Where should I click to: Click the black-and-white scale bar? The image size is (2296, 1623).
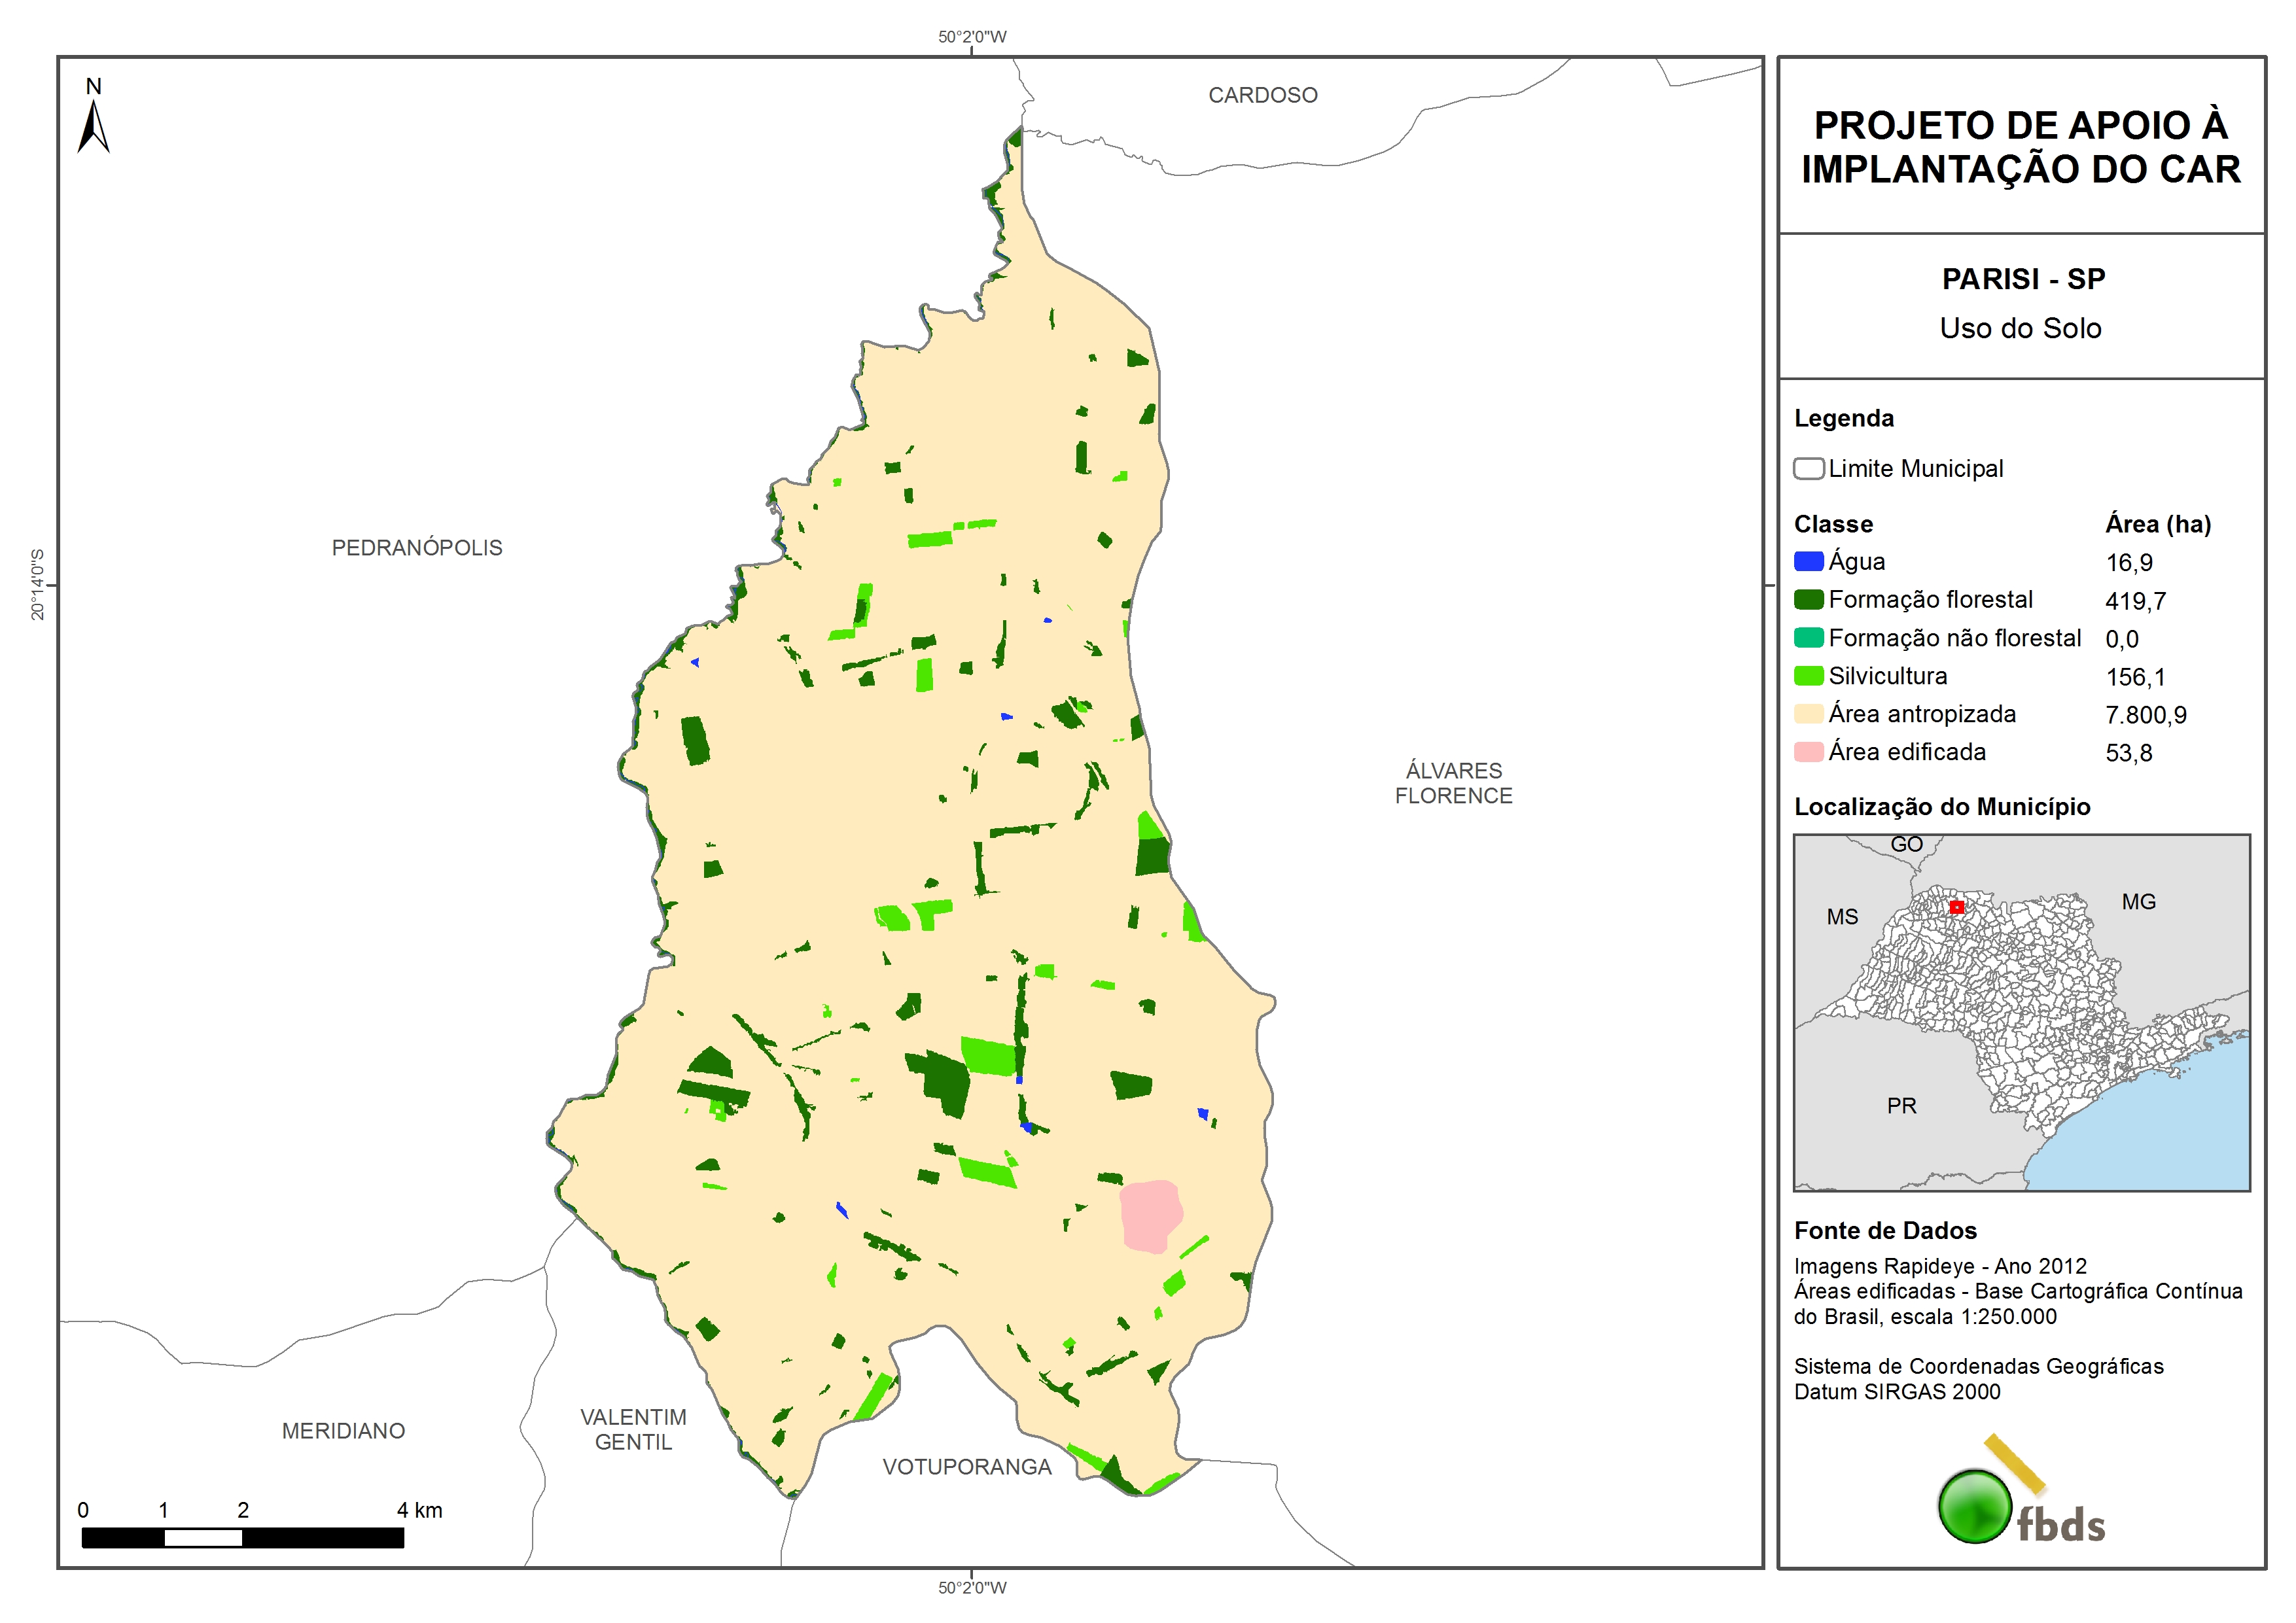(242, 1538)
